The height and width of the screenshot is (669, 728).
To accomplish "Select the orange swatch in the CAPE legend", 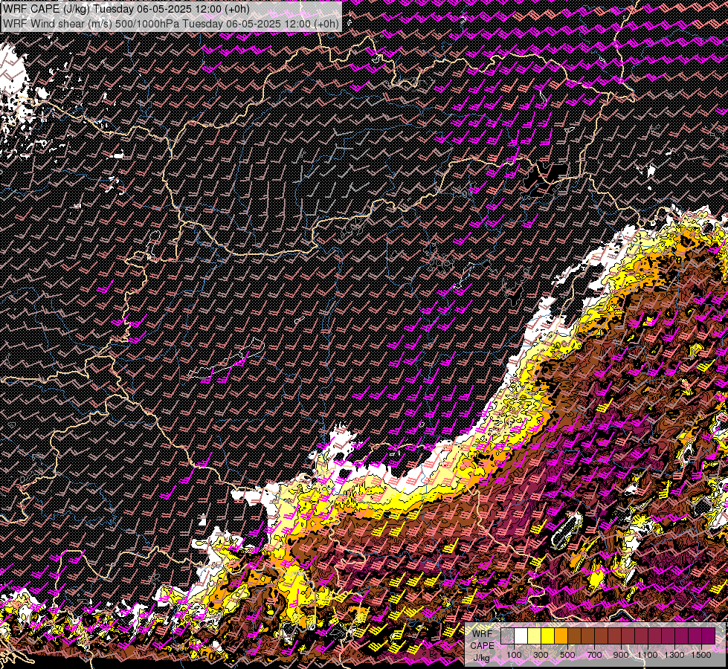I will point(561,636).
